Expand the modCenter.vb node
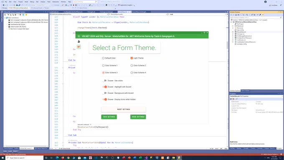Image resolution: width=284 pixels, height=160 pixels. point(233,40)
